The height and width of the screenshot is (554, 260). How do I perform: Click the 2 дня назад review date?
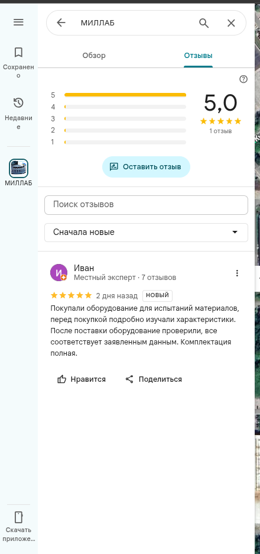117,296
